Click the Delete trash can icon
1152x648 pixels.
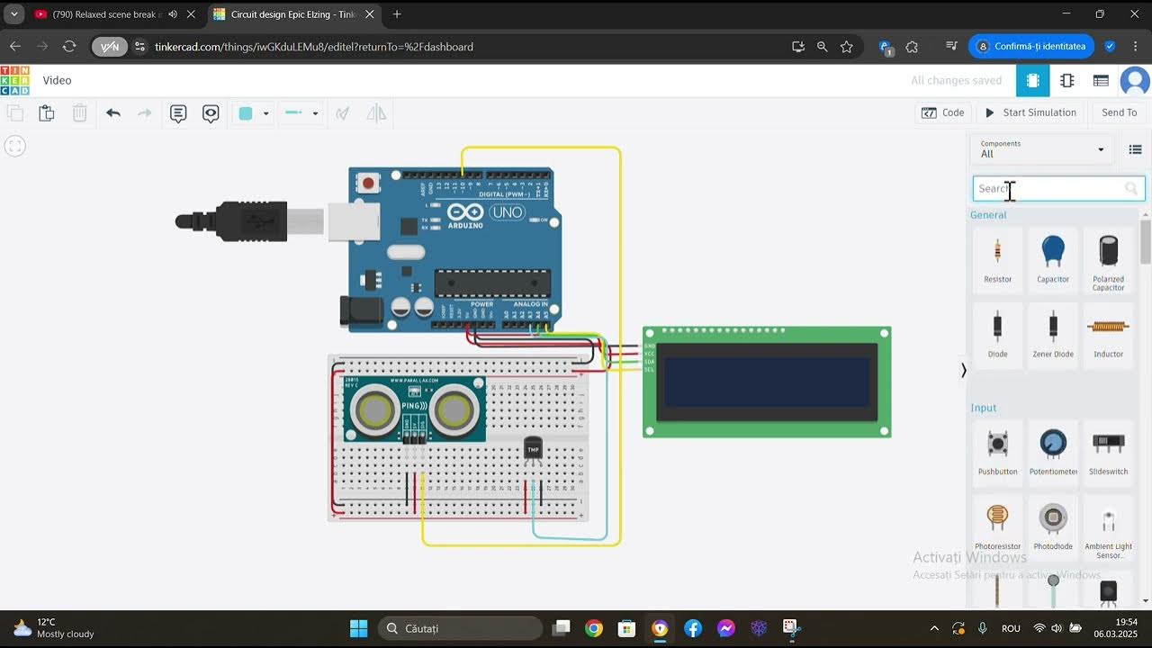pyautogui.click(x=79, y=113)
